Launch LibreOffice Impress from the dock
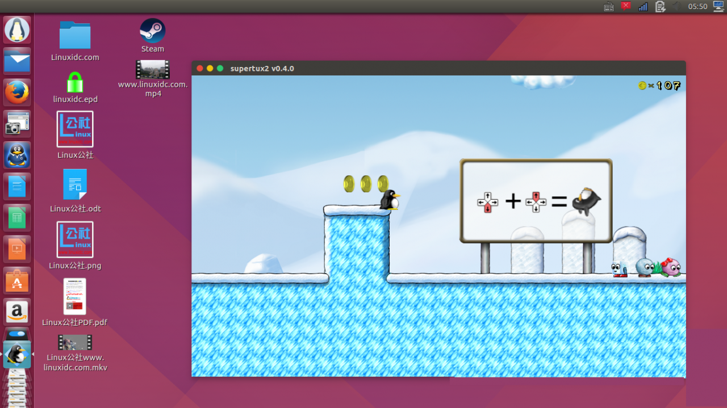The height and width of the screenshot is (408, 727). click(17, 249)
